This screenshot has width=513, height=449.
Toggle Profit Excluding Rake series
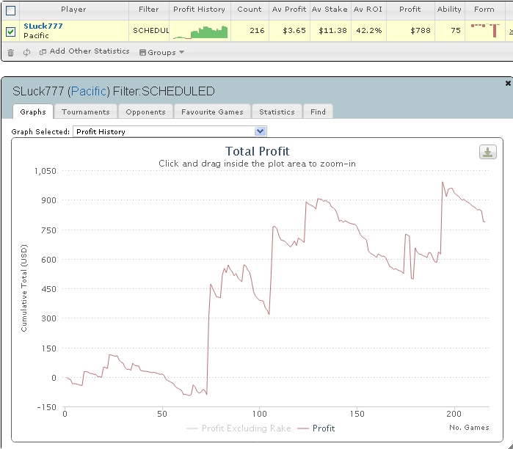239,428
